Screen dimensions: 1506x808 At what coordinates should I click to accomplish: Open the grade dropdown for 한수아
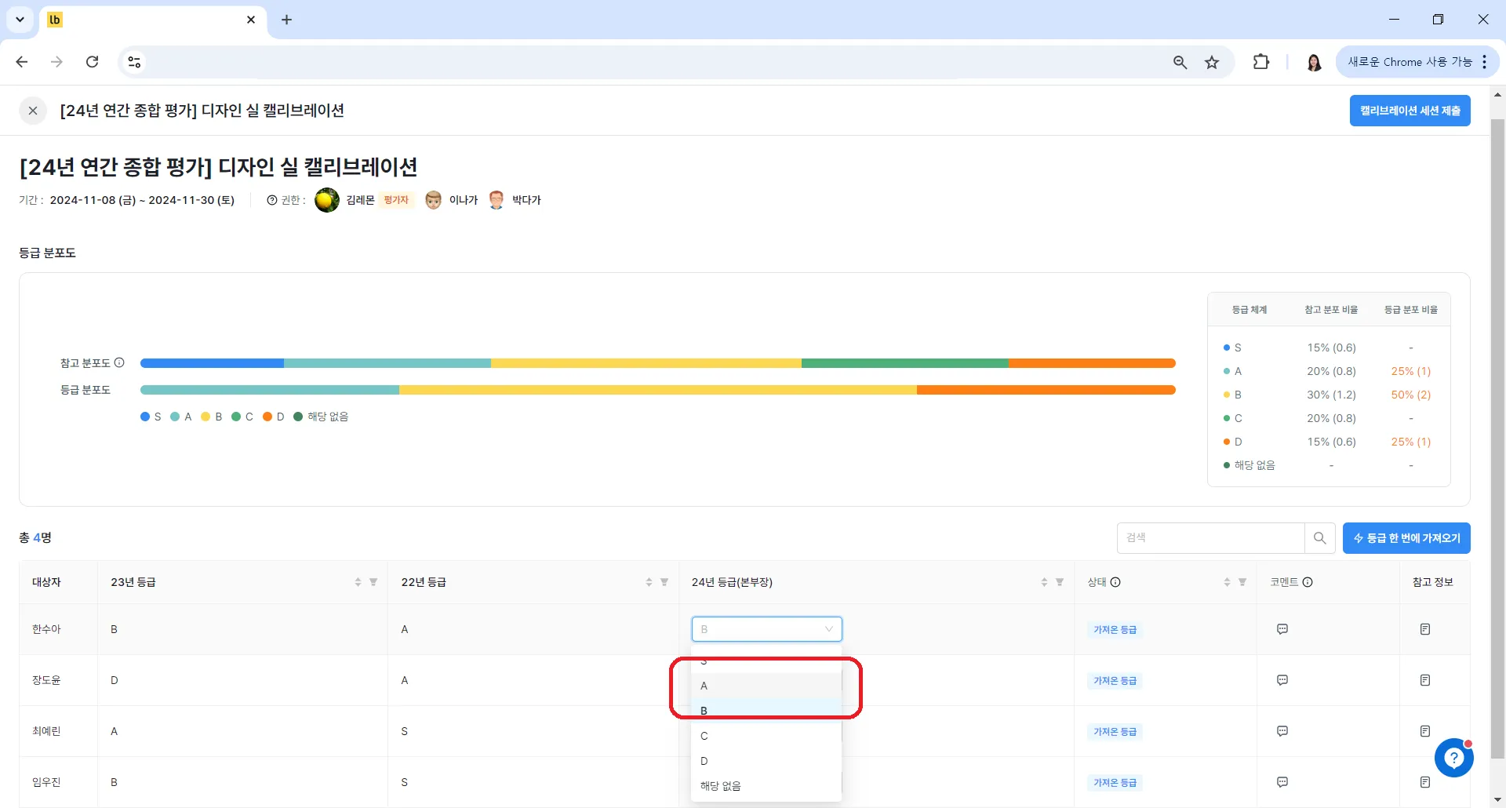(x=766, y=629)
